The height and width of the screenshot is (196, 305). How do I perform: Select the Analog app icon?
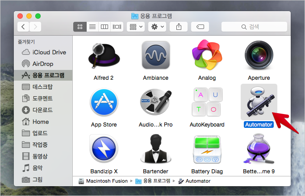(x=207, y=55)
